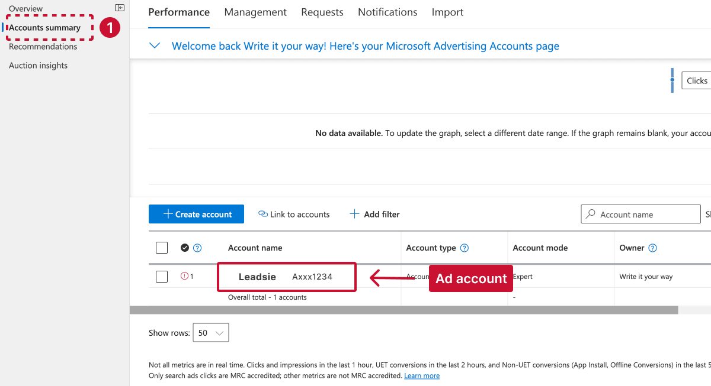Open the Notifications tab
This screenshot has width=711, height=386.
[387, 12]
